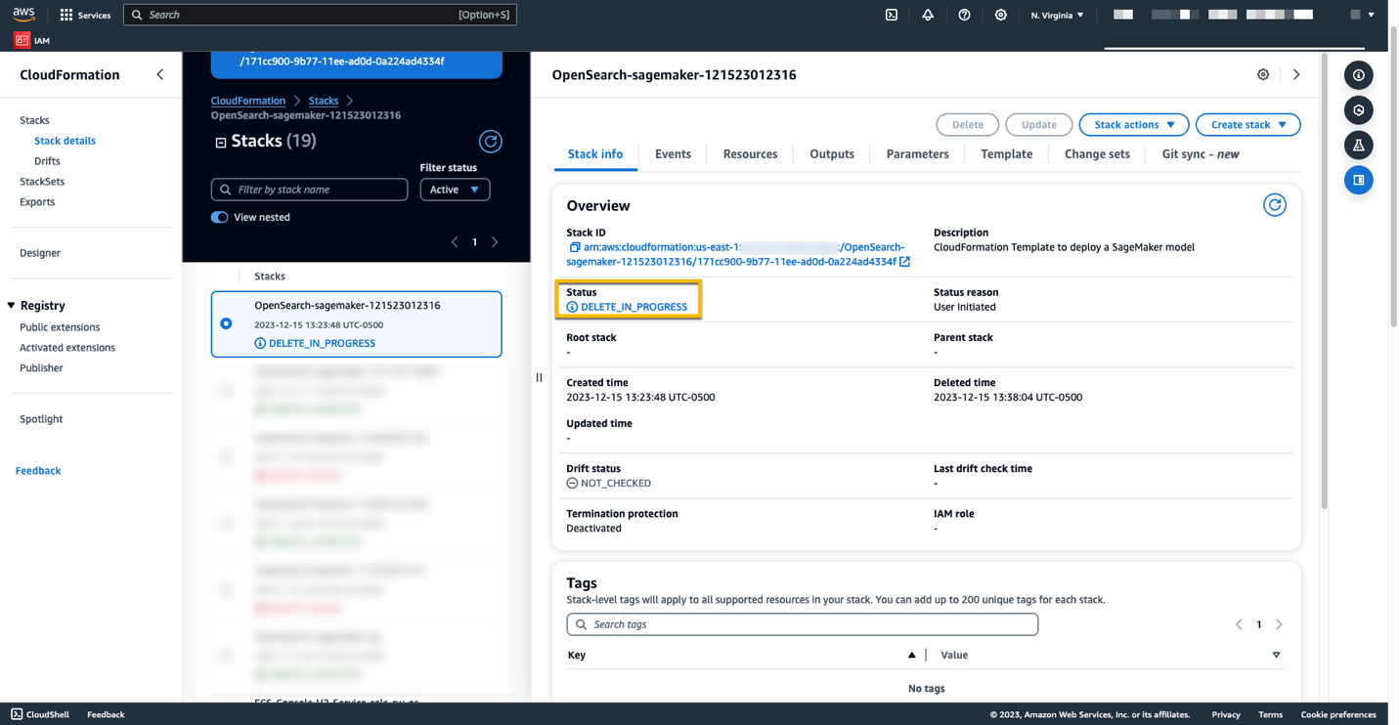Click the Delete button
Viewport: 1399px width, 725px height.
pyautogui.click(x=968, y=125)
